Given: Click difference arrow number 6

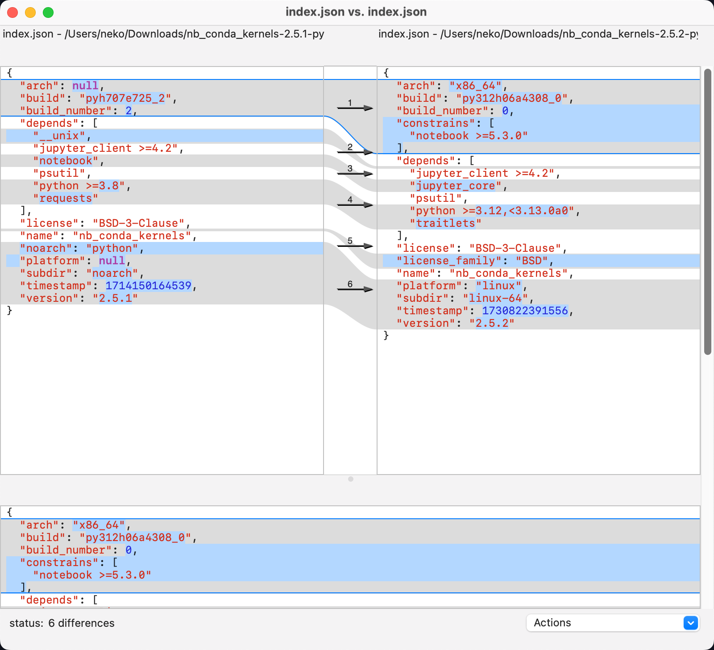Looking at the screenshot, I should (x=355, y=289).
